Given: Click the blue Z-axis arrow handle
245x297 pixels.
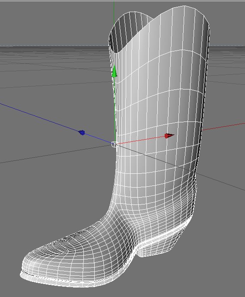Looking at the screenshot, I should pos(82,133).
